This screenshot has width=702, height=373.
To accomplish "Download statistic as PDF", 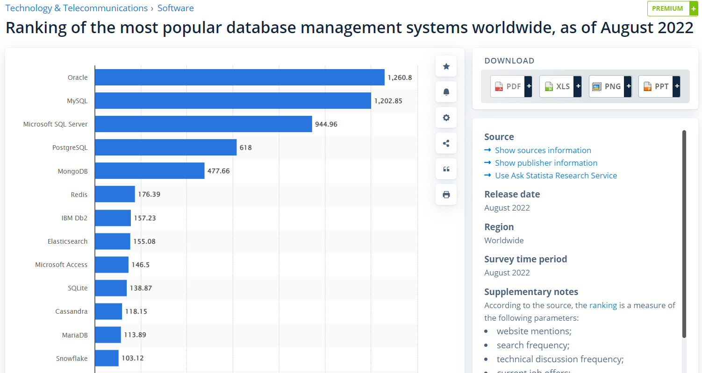I will (x=511, y=86).
